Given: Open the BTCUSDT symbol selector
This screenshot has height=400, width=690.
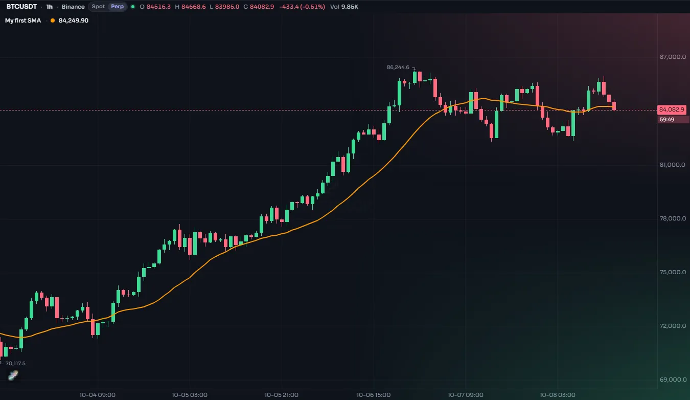Looking at the screenshot, I should [x=22, y=7].
